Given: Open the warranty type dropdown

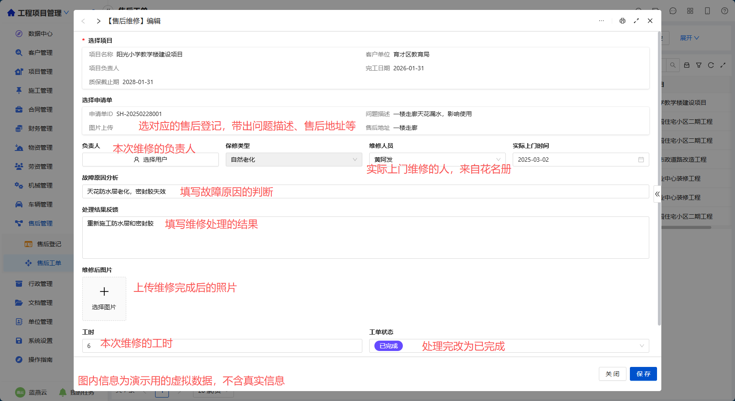Looking at the screenshot, I should tap(294, 160).
